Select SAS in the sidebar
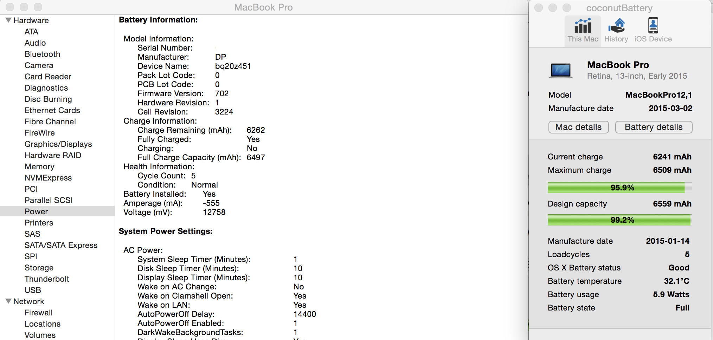Screen dimensions: 713x340 32,234
